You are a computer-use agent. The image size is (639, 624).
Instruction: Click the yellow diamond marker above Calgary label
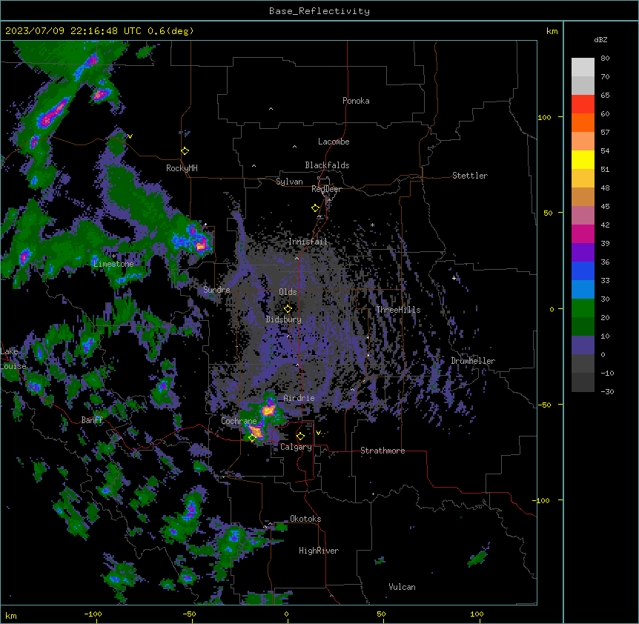pos(300,437)
